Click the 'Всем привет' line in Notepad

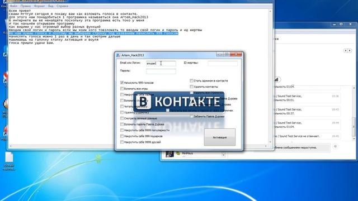(x=20, y=11)
